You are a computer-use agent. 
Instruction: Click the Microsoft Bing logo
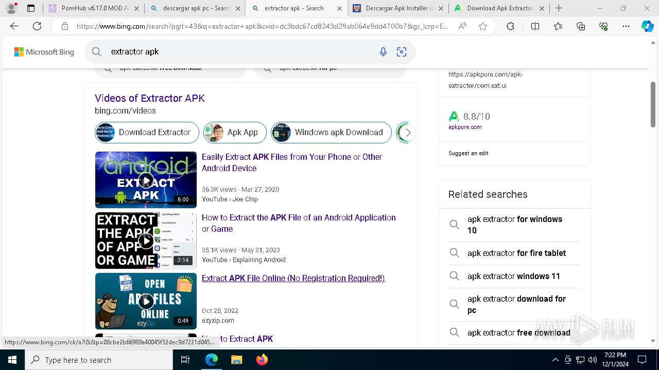click(44, 52)
